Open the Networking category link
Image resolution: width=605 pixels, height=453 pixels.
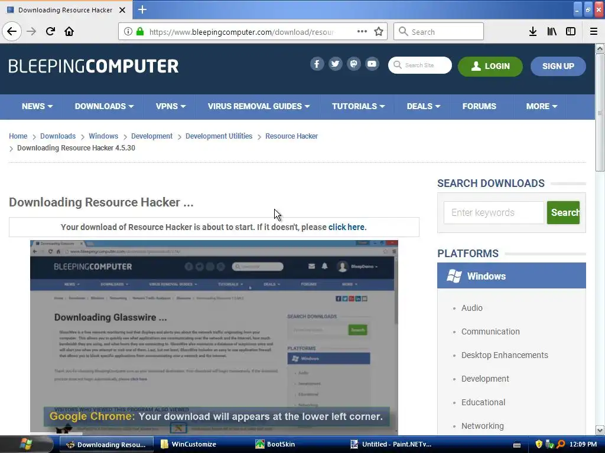482,426
